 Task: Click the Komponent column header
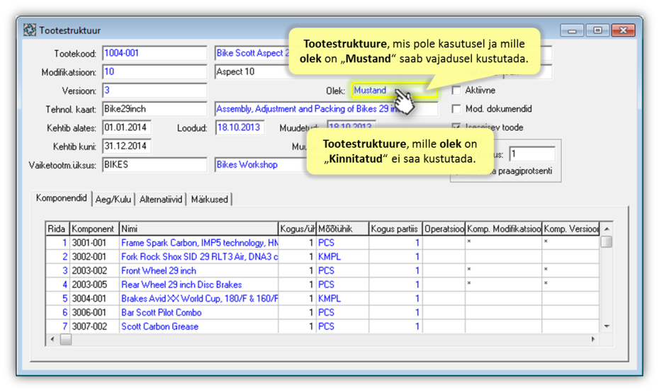coord(94,229)
